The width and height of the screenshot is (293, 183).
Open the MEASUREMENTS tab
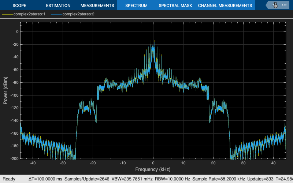pyautogui.click(x=97, y=5)
